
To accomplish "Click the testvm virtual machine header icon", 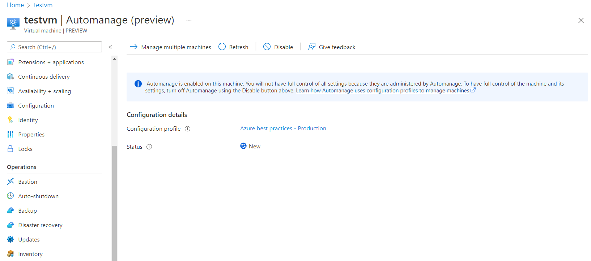I will pos(13,23).
